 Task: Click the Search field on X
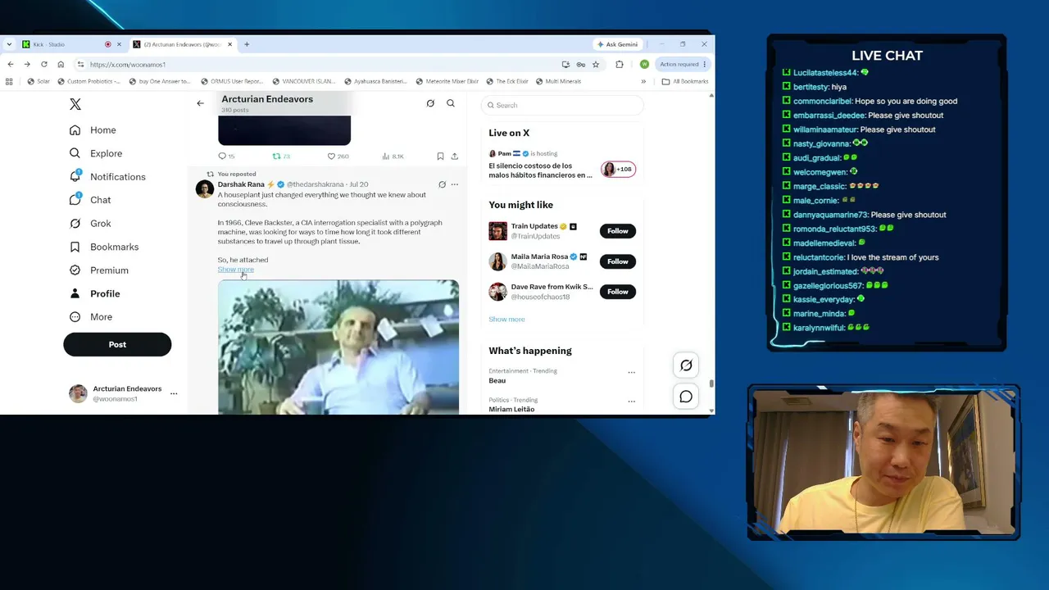(x=562, y=105)
